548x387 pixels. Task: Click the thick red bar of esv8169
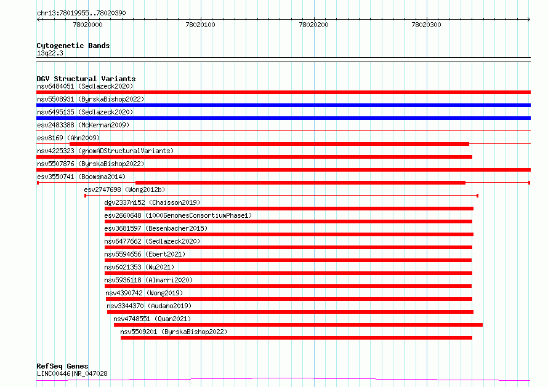click(x=269, y=144)
